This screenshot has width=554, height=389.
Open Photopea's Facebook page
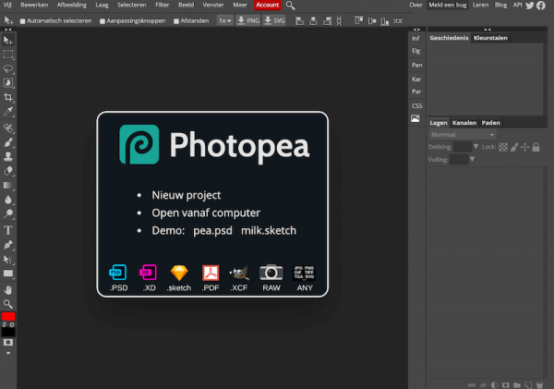[541, 6]
